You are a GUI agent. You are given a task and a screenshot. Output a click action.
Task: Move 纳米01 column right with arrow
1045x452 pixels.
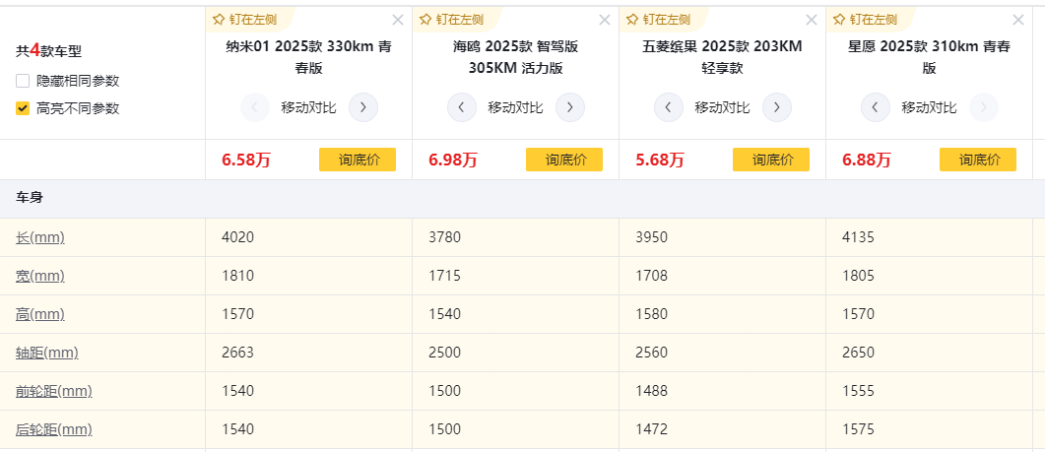(363, 107)
